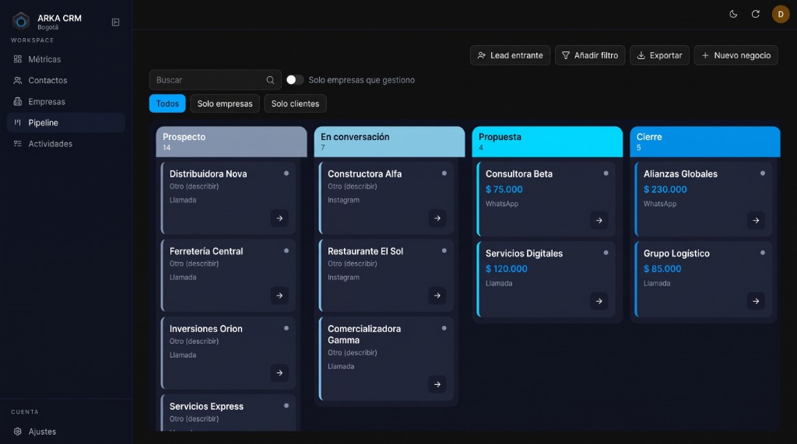Open the Comercializadora Gamma card title
The width and height of the screenshot is (797, 444).
pyautogui.click(x=364, y=334)
